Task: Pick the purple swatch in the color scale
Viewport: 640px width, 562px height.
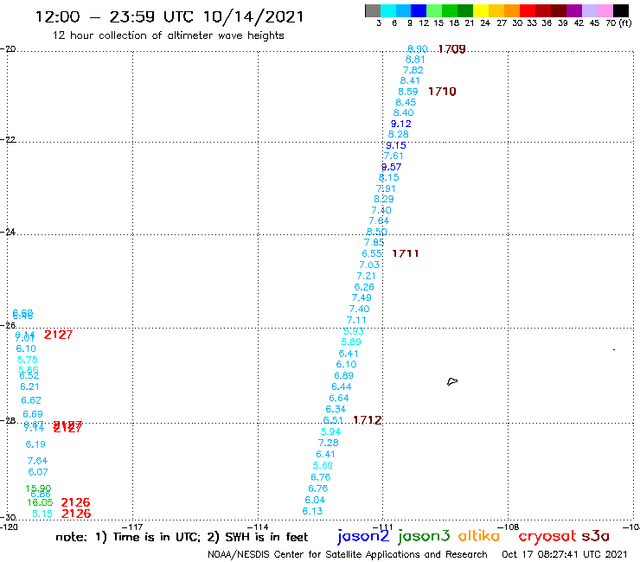Action: 574,10
